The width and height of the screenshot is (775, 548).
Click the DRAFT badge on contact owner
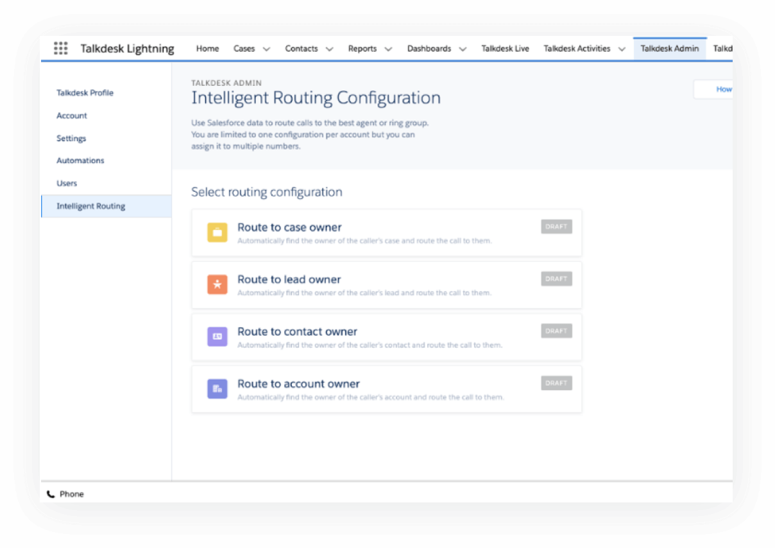pyautogui.click(x=556, y=330)
